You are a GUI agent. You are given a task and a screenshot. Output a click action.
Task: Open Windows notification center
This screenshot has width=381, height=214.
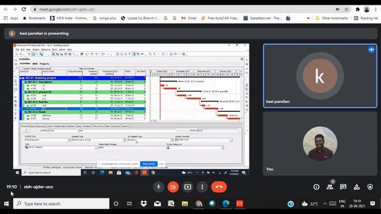click(x=373, y=203)
